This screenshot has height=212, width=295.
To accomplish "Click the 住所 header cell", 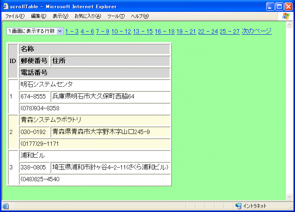I will [110, 61].
